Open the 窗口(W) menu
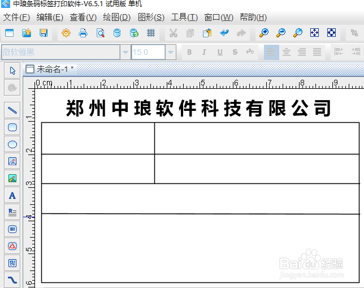The width and height of the screenshot is (364, 288). (219, 18)
